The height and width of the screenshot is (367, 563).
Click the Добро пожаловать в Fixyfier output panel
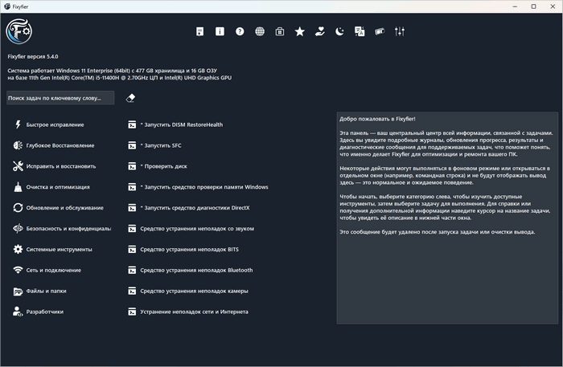[x=447, y=218]
